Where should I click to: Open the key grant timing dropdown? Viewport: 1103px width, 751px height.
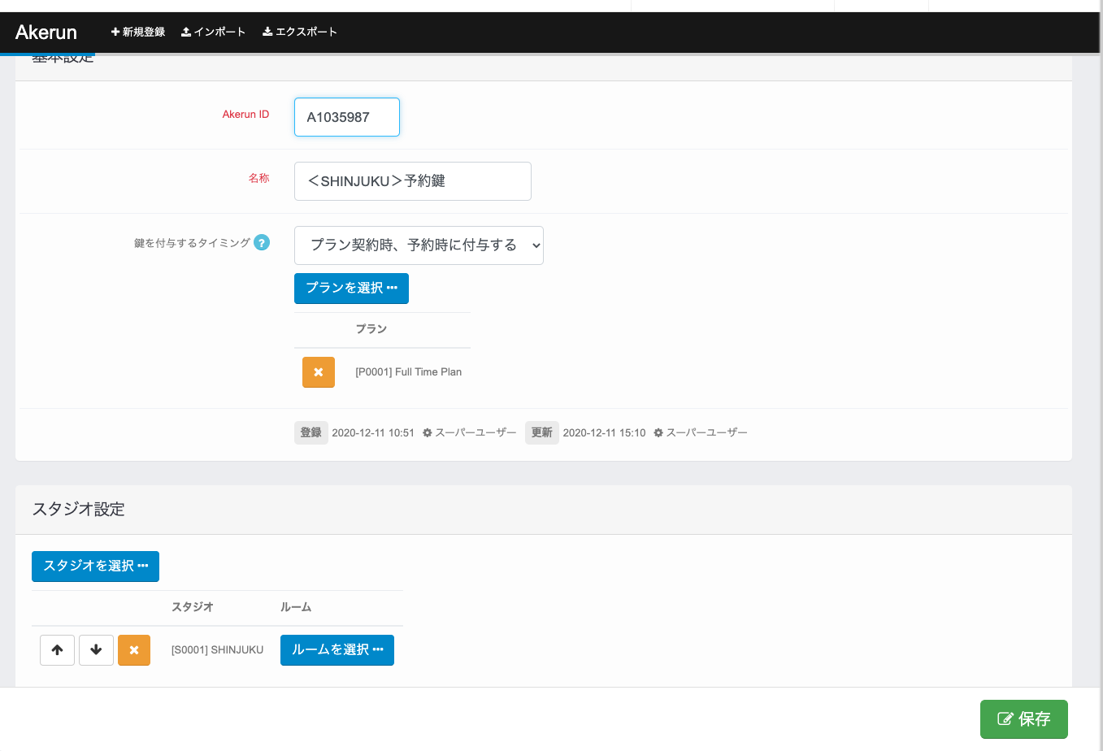[419, 245]
